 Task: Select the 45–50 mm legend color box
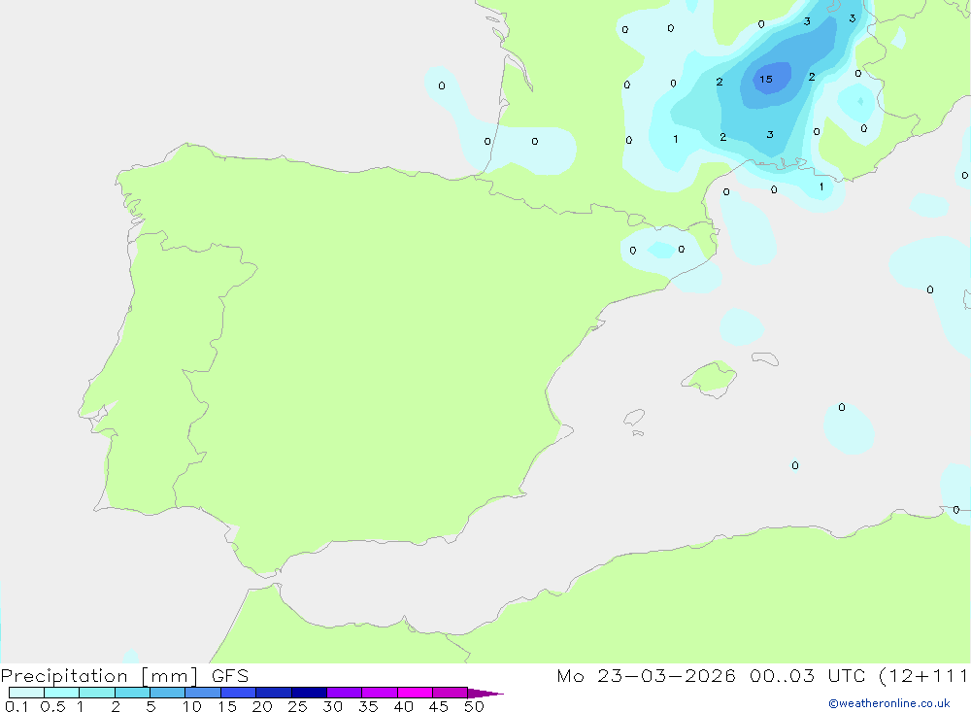(450, 693)
